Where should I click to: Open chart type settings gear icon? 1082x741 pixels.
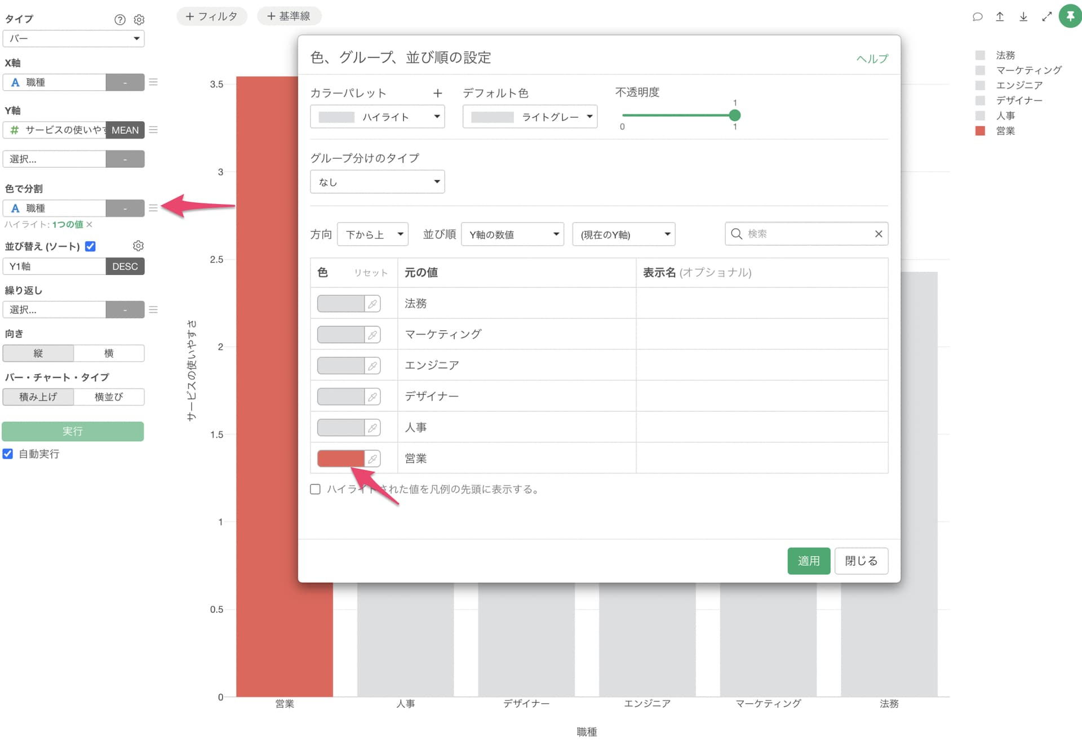coord(139,20)
